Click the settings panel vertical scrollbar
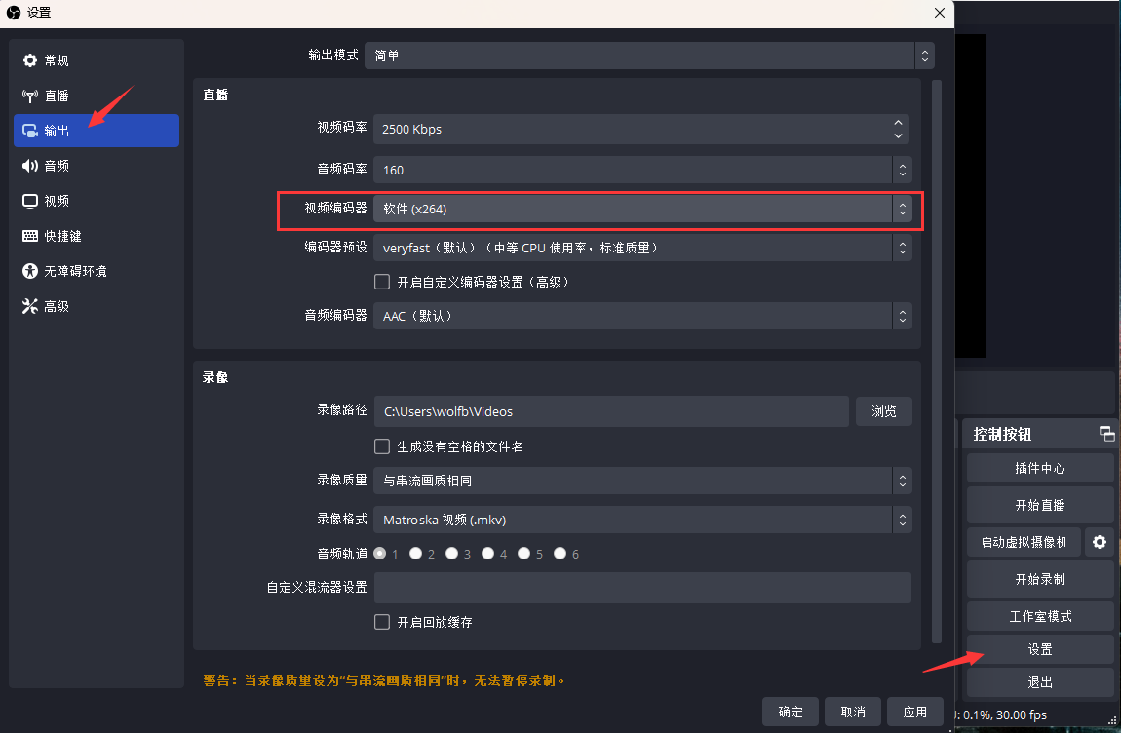Screen dimensions: 1121x733 point(937,361)
